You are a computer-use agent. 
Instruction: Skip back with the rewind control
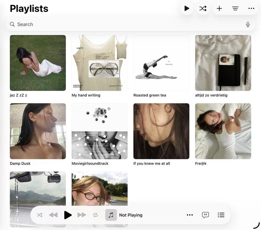pyautogui.click(x=53, y=215)
